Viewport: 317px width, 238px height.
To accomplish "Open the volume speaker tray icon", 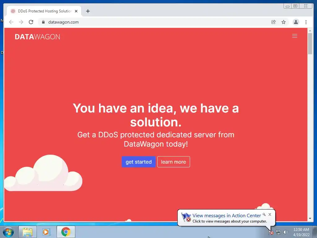I will click(285, 232).
